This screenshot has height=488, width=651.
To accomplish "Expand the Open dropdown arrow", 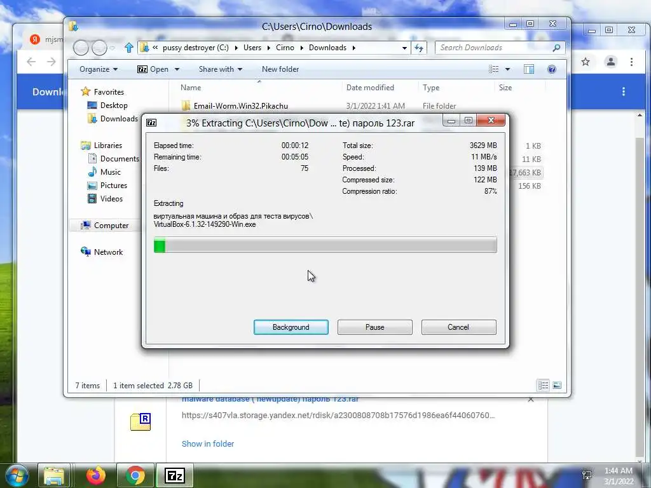I will [177, 69].
